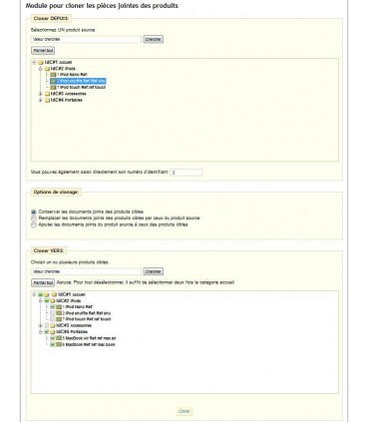
Task: Focus search field in Cloner DEPUIS section
Action: coord(87,39)
